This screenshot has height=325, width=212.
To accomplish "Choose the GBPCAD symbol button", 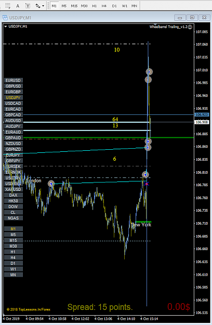I will pos(14,115).
